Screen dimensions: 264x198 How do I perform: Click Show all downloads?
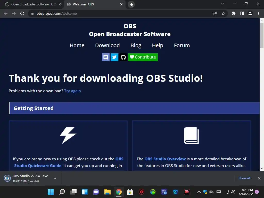click(x=244, y=178)
